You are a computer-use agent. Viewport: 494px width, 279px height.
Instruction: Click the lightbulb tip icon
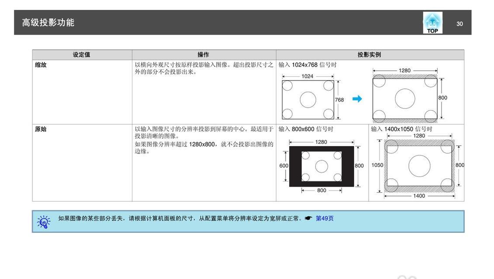point(44,222)
